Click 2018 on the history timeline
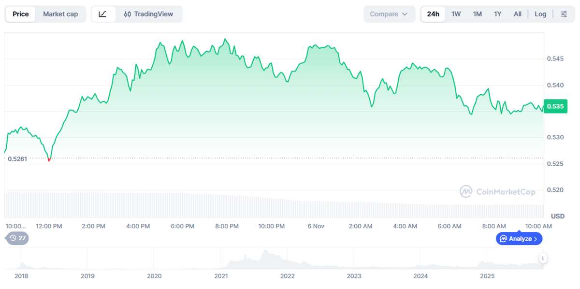Image resolution: width=580 pixels, height=289 pixels. (x=21, y=276)
